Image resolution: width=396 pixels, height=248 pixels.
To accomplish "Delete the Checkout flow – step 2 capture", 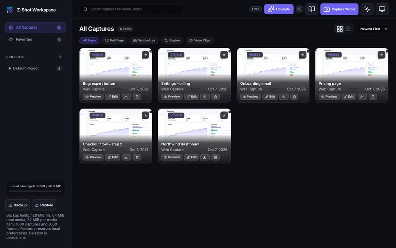I will 137,157.
